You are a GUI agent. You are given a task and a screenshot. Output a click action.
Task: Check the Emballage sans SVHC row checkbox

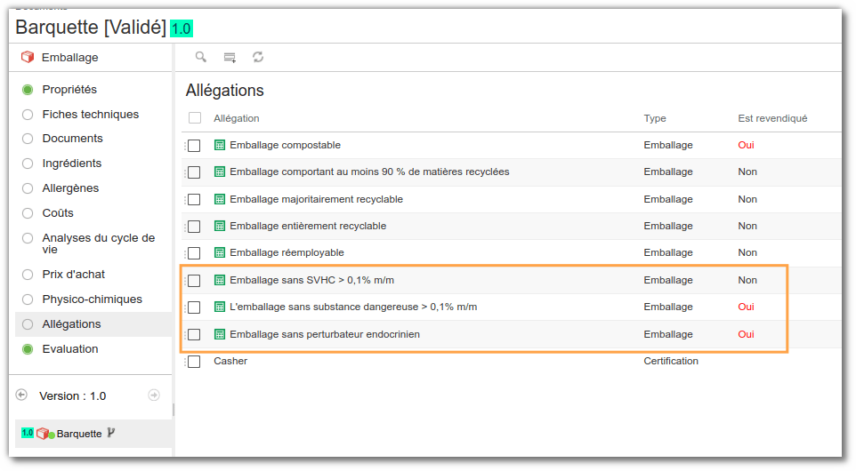click(194, 281)
